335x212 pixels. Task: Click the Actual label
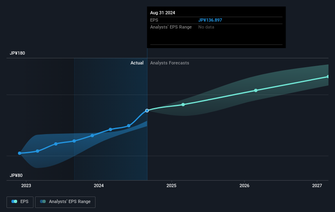(137, 63)
